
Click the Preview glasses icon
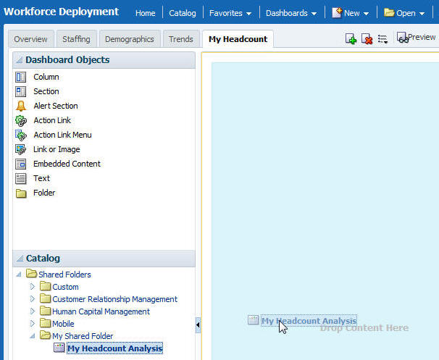(x=402, y=38)
